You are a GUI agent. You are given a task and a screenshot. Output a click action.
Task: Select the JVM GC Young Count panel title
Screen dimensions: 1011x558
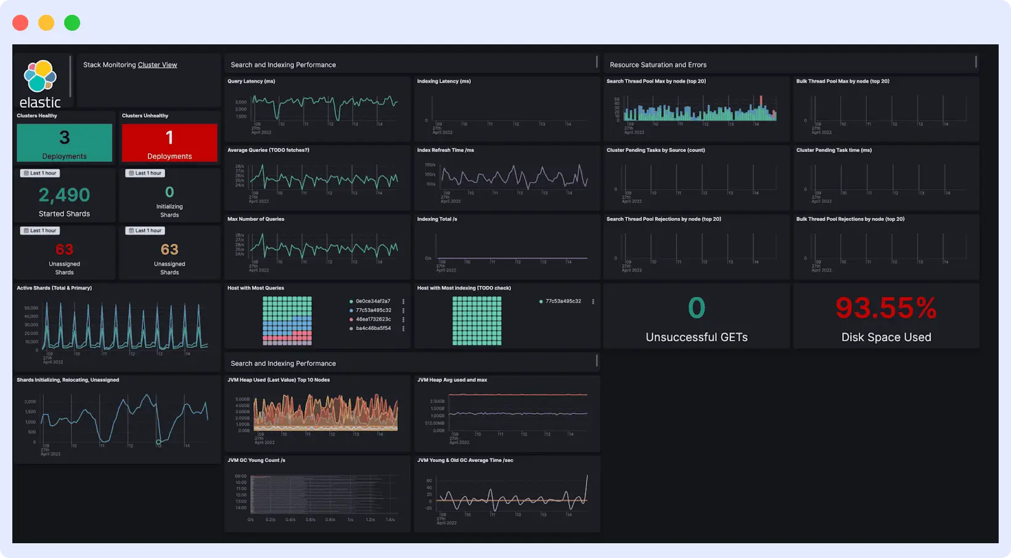(256, 459)
